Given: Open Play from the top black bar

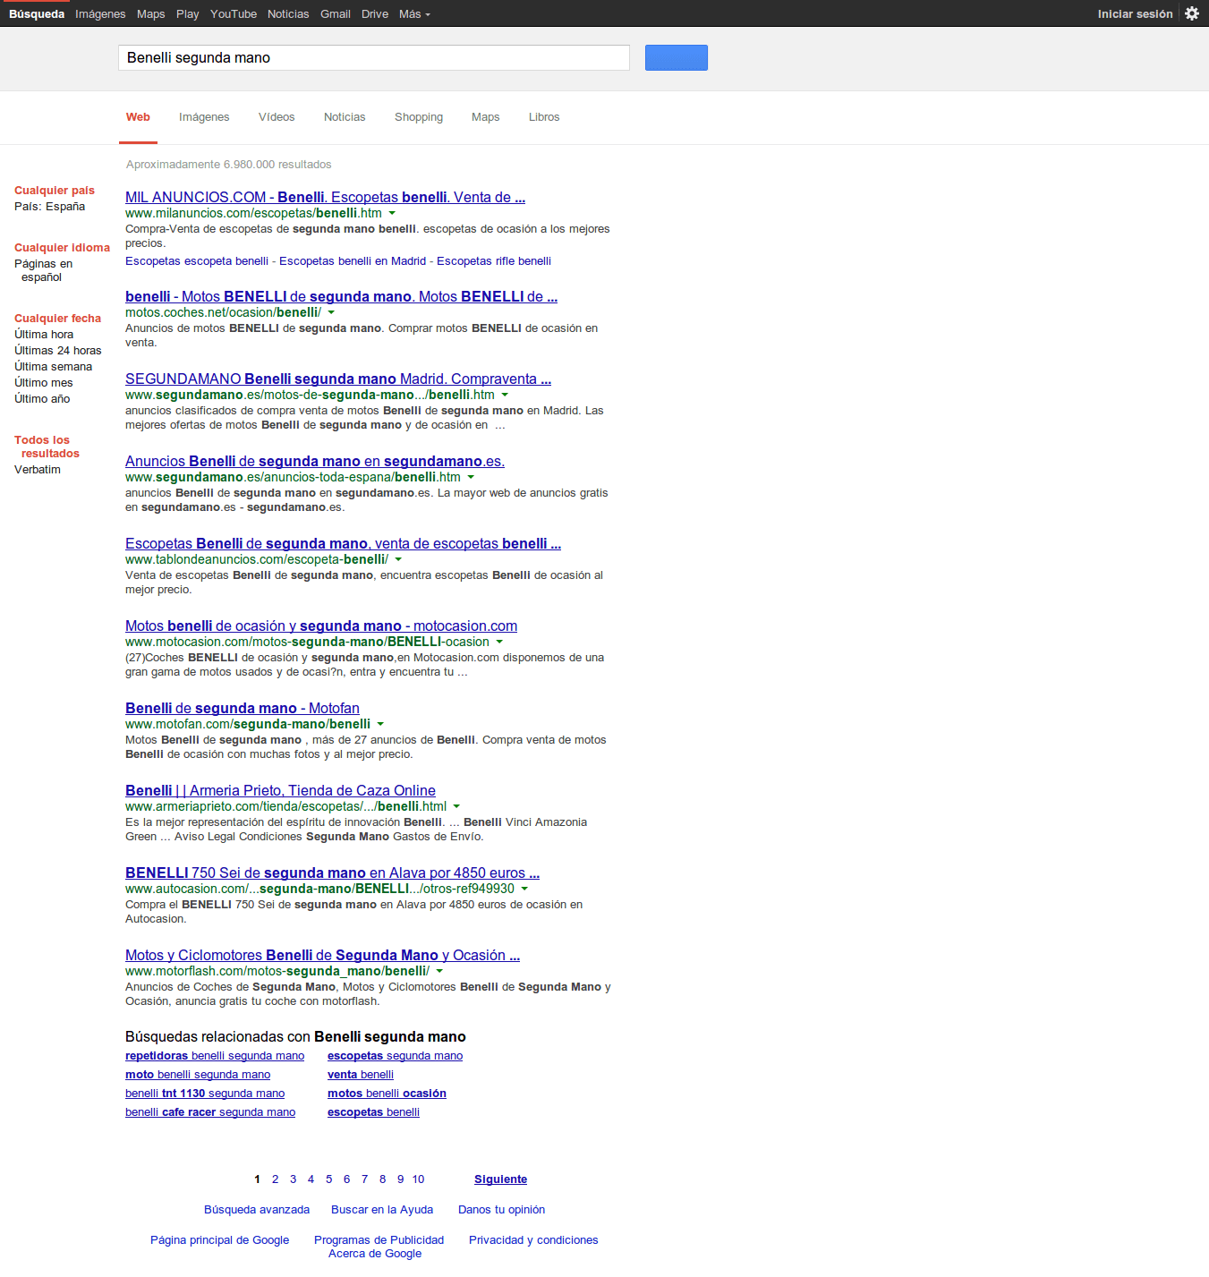Looking at the screenshot, I should (x=188, y=13).
